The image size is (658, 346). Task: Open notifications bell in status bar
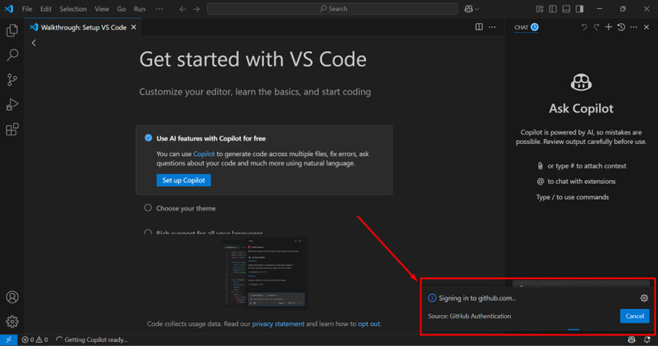pyautogui.click(x=647, y=340)
